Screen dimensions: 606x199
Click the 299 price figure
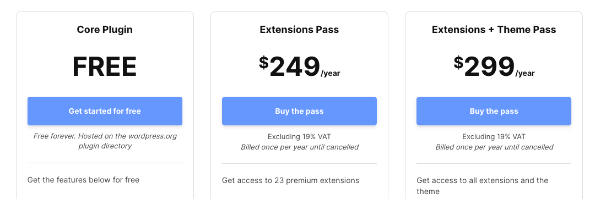click(489, 67)
